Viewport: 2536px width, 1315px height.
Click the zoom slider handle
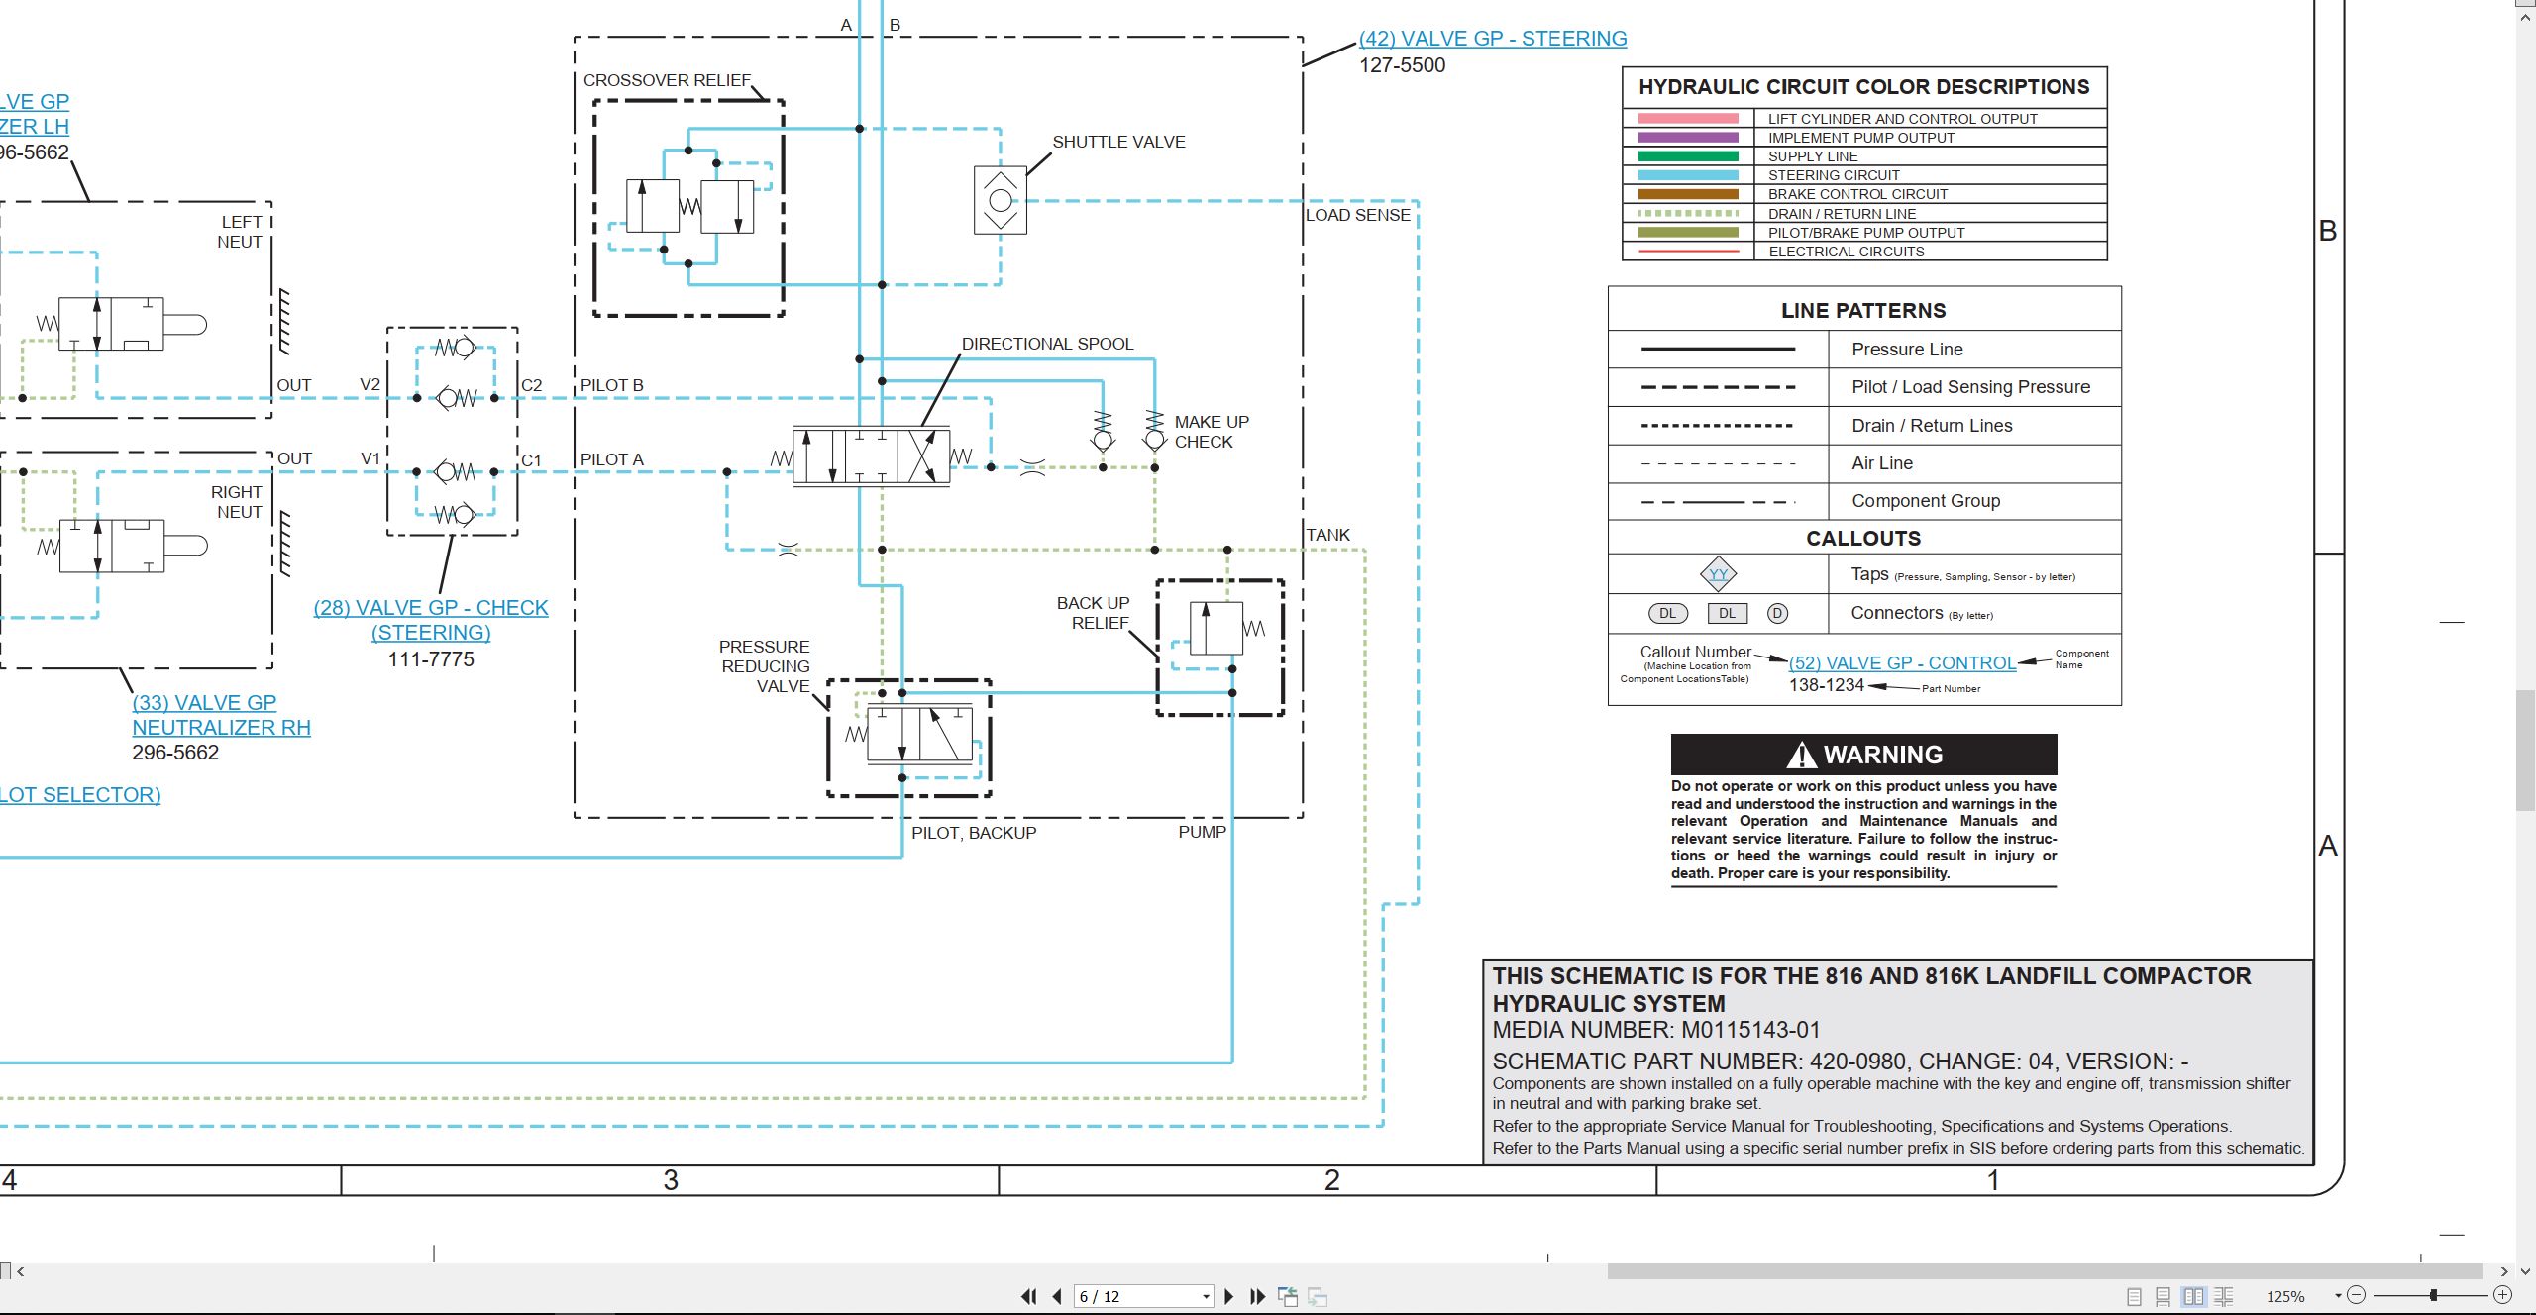click(x=2433, y=1295)
